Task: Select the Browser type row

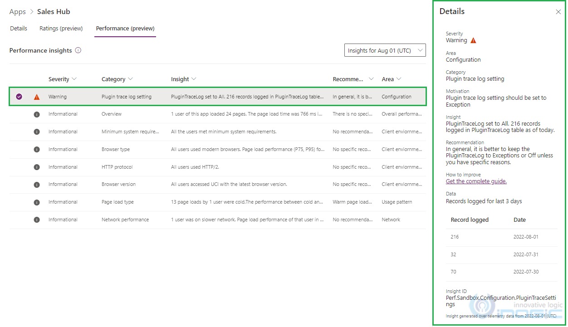Action: [x=217, y=149]
